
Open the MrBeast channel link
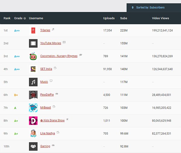pyautogui.click(x=46, y=107)
